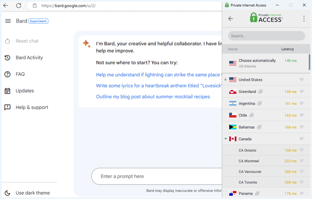This screenshot has height=199, width=312.
Task: Click the Greenland flag icon
Action: click(x=233, y=91)
